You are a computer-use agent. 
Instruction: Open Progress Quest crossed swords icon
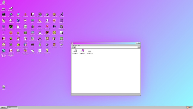(40, 40)
